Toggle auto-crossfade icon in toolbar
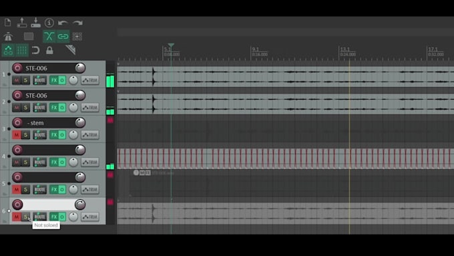Viewport: 454px width, 256px height. pos(49,36)
